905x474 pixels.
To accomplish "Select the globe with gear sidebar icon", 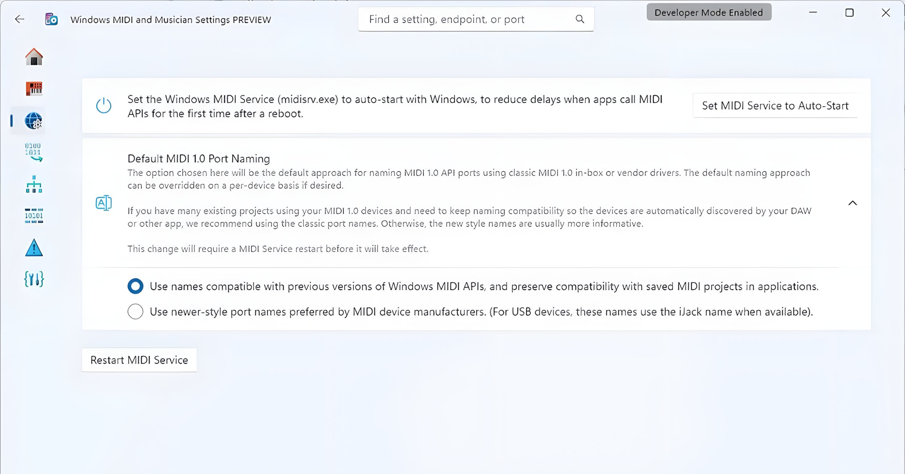I will [x=34, y=121].
